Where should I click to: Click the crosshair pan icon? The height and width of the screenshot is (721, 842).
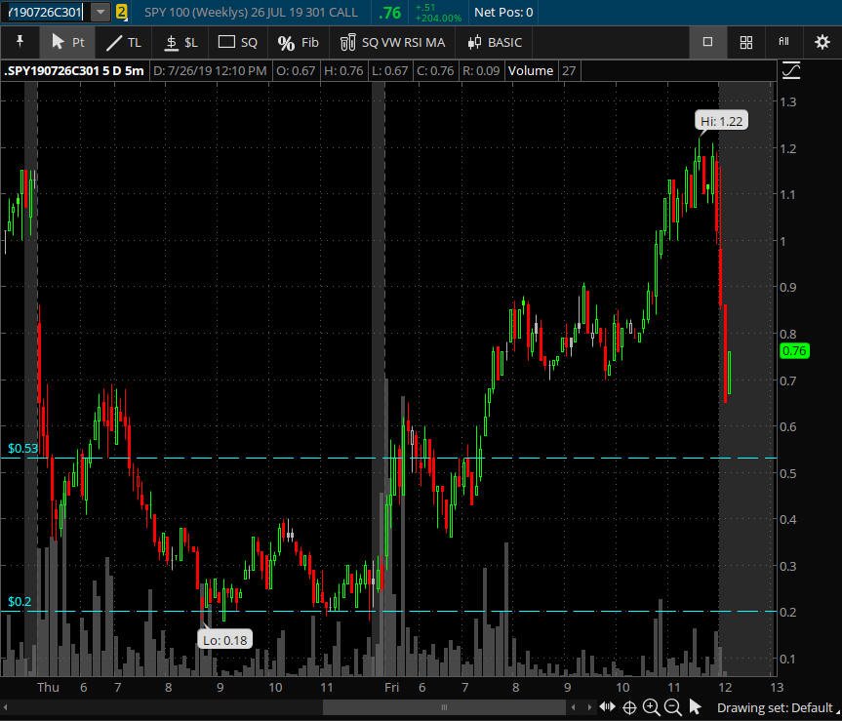[x=629, y=707]
